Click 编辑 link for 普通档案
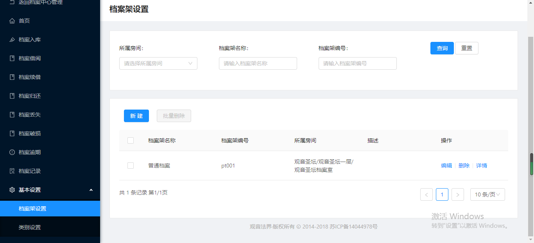 tap(446, 166)
